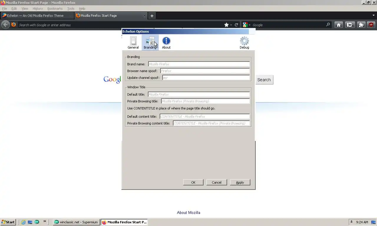Switch to winclassic.net Supermium taskbar window

click(x=76, y=222)
